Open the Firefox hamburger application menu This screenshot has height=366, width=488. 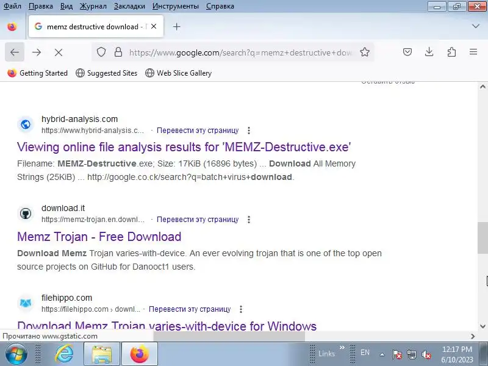[473, 52]
